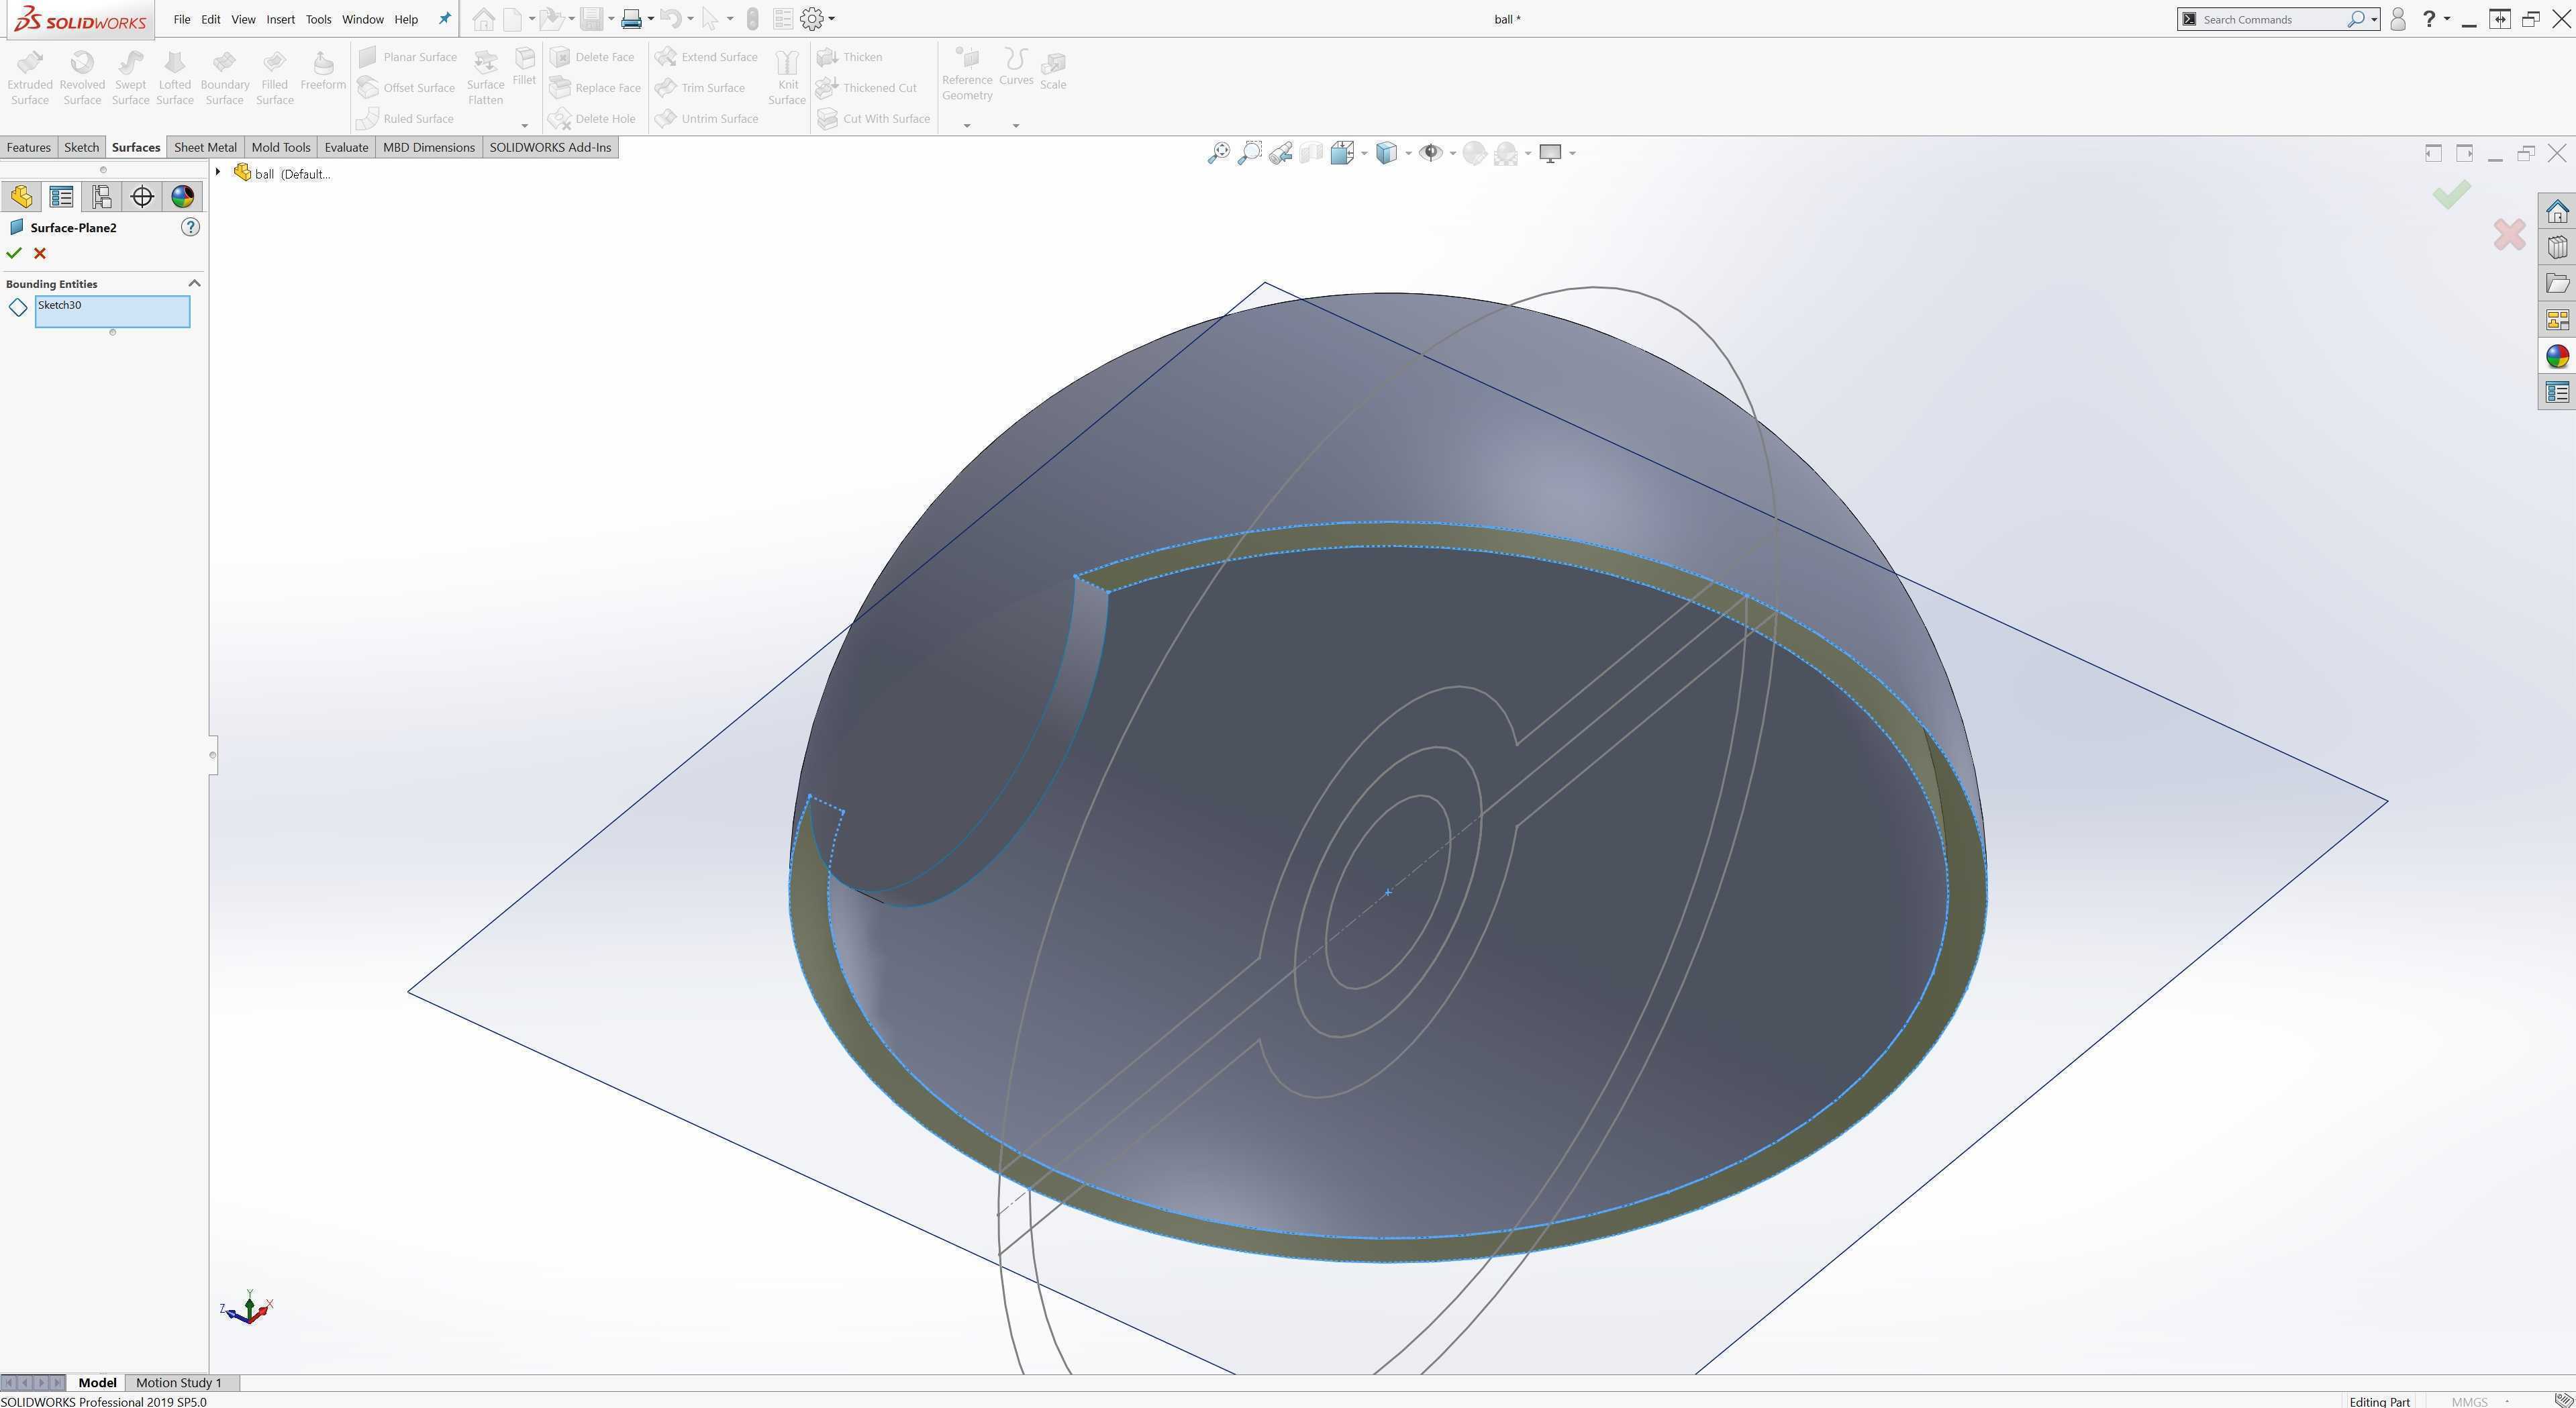
Task: Select the Revolved Surface tool
Action: point(82,77)
